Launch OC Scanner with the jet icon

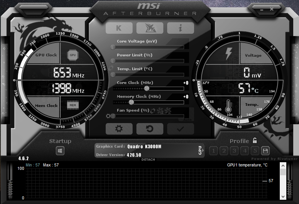(x=149, y=28)
